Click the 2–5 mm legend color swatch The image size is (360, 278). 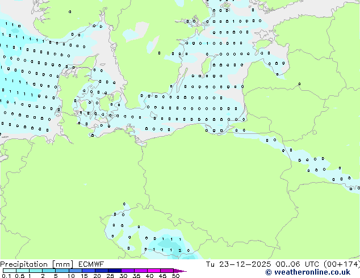49,271
